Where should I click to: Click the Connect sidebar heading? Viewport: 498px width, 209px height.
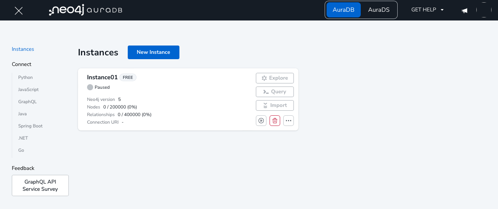[x=22, y=64]
